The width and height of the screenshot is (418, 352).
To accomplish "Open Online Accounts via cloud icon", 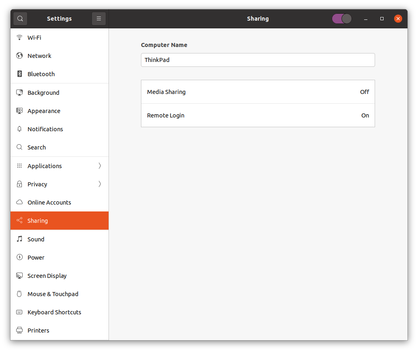I will tap(19, 203).
